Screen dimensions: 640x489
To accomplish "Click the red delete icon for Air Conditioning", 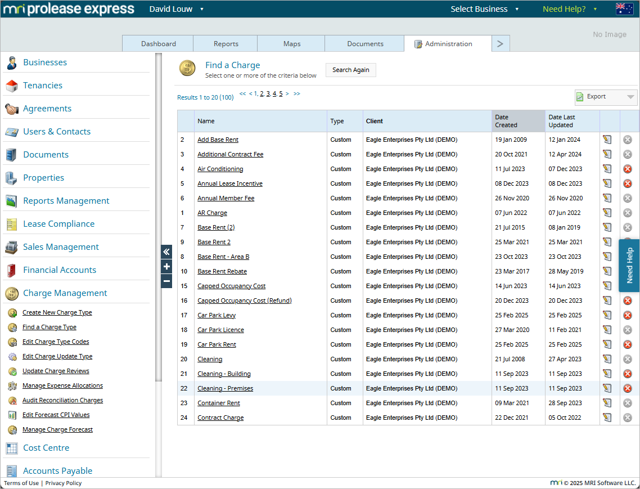I will pyautogui.click(x=628, y=169).
